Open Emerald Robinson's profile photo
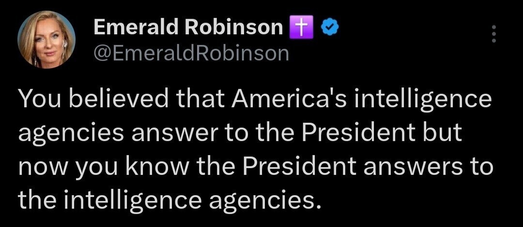The image size is (523, 227). pyautogui.click(x=46, y=40)
